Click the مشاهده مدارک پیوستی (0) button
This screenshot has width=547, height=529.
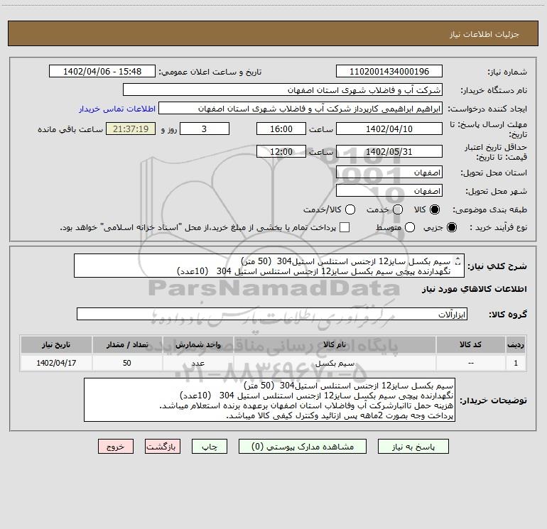click(x=303, y=447)
